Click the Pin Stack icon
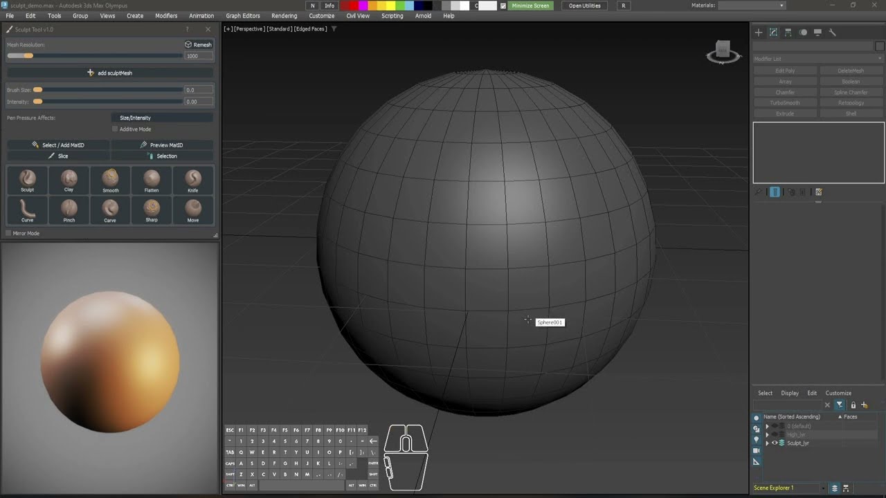This screenshot has width=886, height=498. pos(759,192)
